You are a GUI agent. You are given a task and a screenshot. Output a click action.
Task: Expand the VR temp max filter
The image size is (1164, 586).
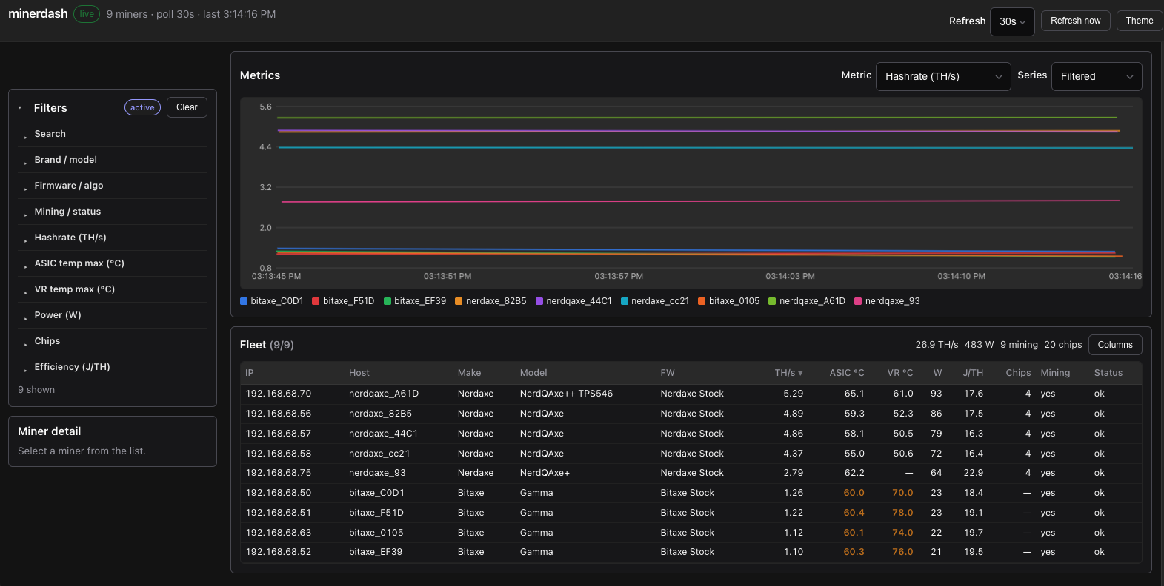pos(113,289)
